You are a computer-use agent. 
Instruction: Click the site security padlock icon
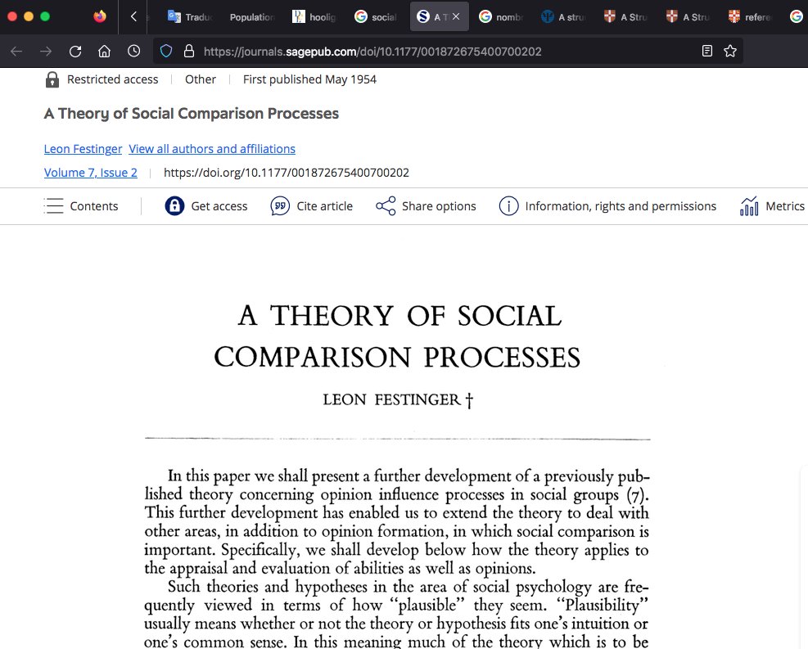[189, 51]
